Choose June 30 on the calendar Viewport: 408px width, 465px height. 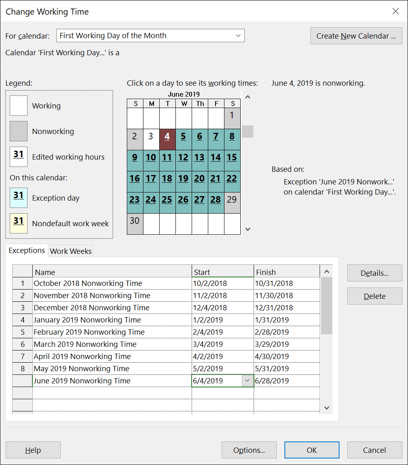pyautogui.click(x=135, y=224)
